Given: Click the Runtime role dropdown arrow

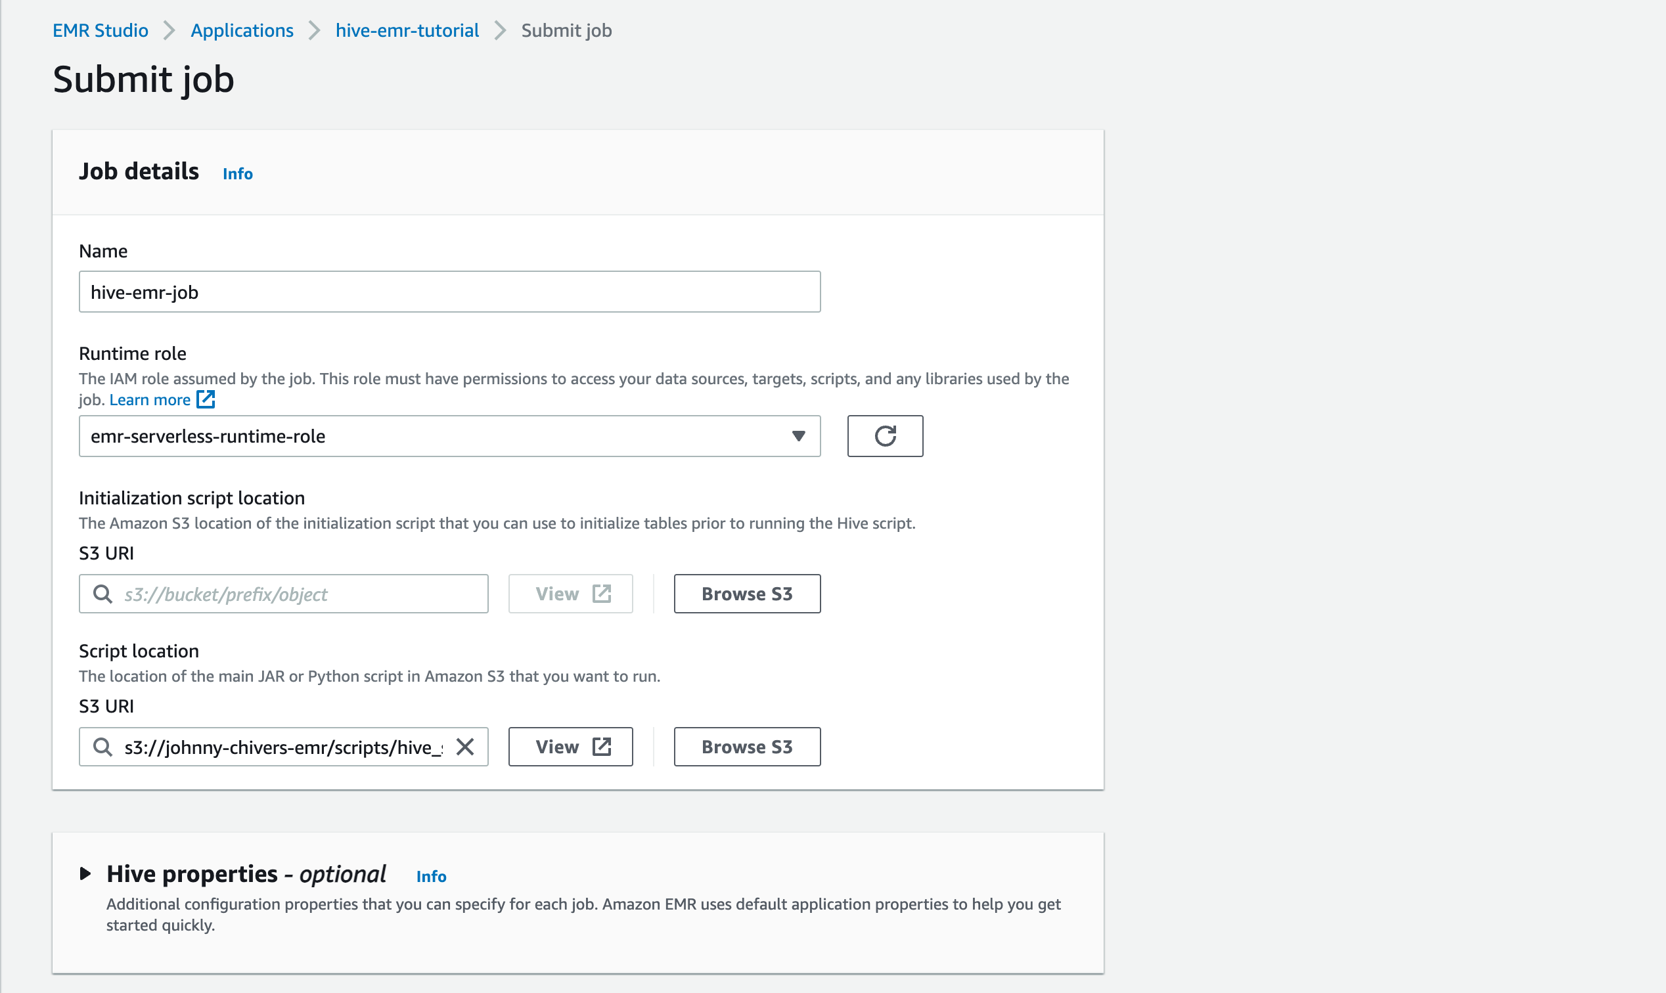Looking at the screenshot, I should pyautogui.click(x=798, y=436).
